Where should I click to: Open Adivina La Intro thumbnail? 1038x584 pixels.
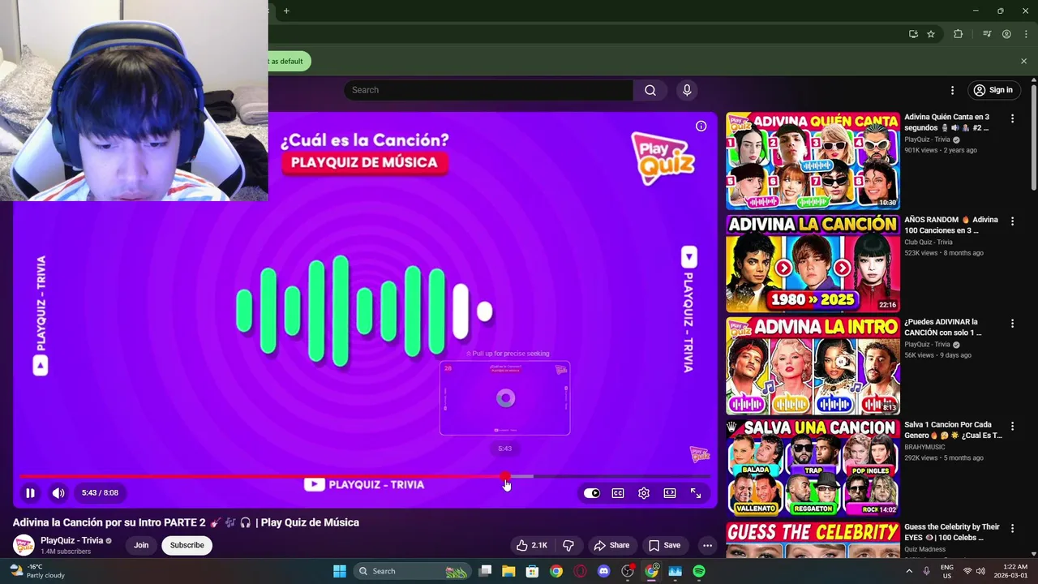[x=813, y=366]
